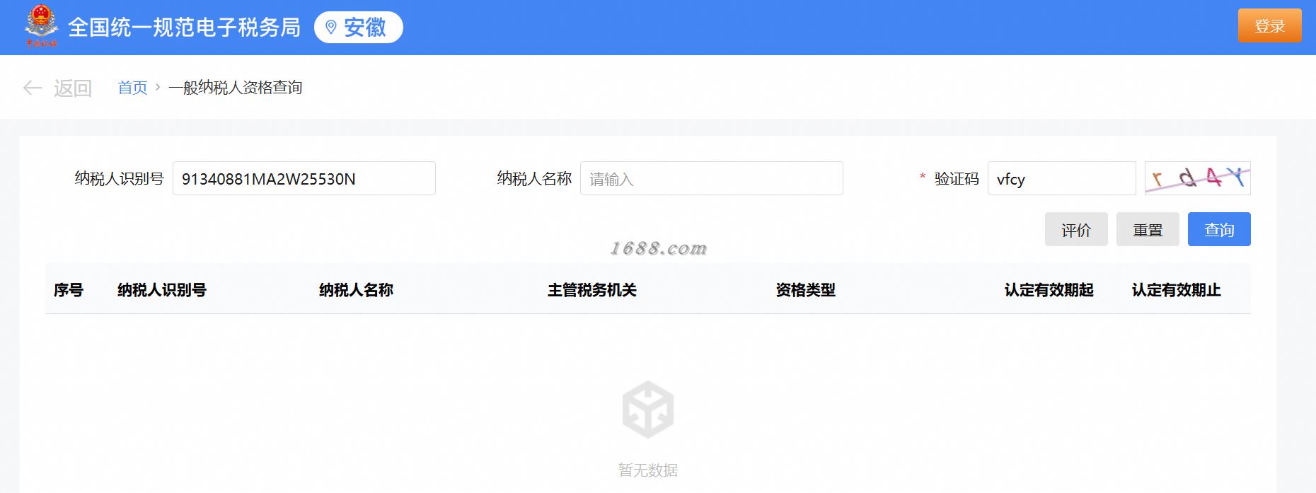Image resolution: width=1316 pixels, height=493 pixels.
Task: Focus the 纳税人名称 input field
Action: [712, 178]
